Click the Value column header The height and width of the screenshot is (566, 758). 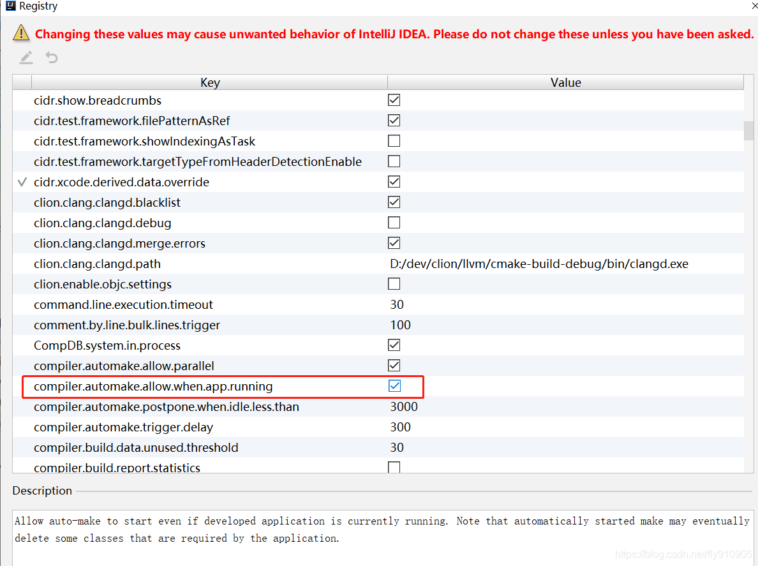click(565, 82)
